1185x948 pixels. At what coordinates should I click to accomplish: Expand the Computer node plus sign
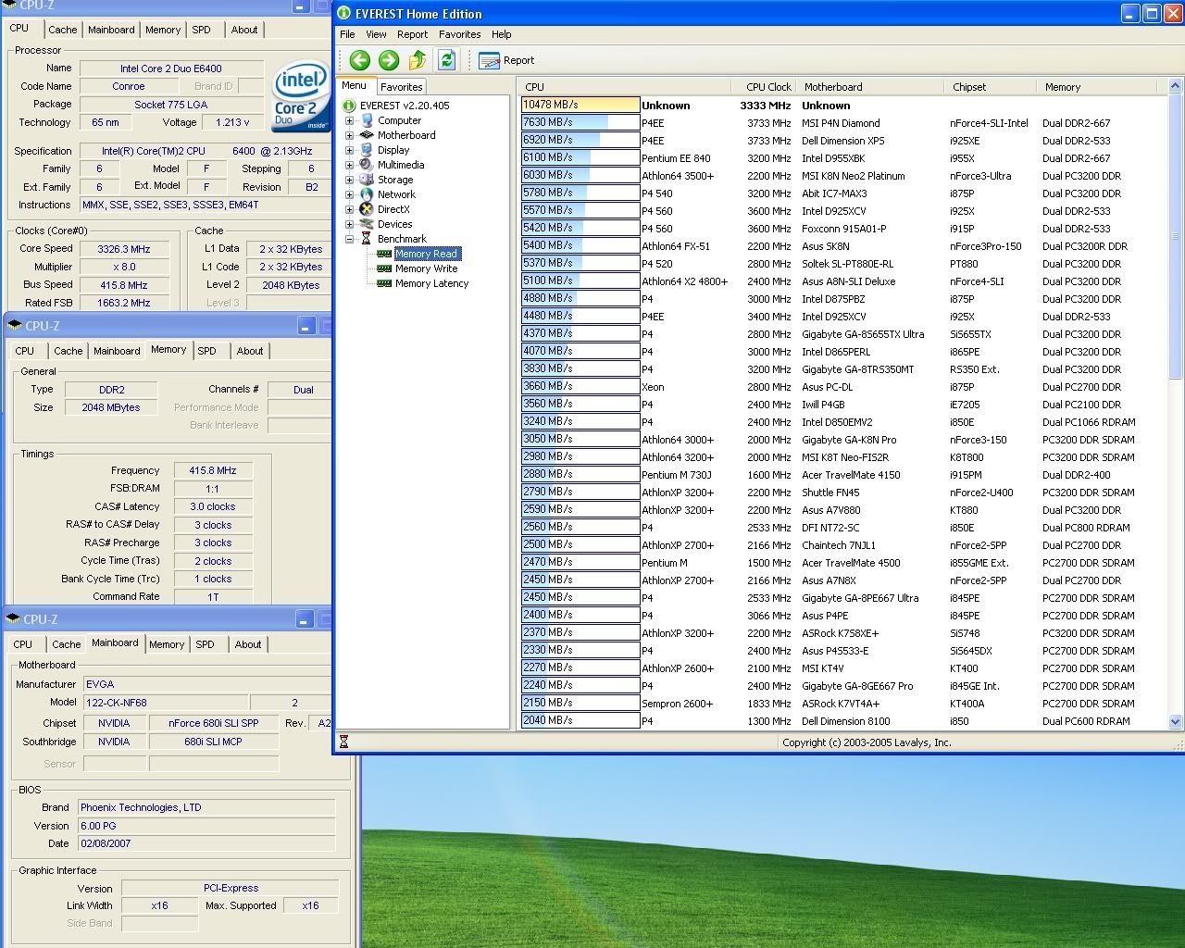350,120
